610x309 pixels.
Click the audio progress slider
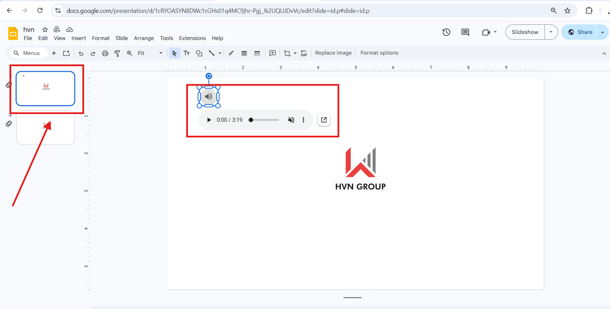pyautogui.click(x=264, y=120)
